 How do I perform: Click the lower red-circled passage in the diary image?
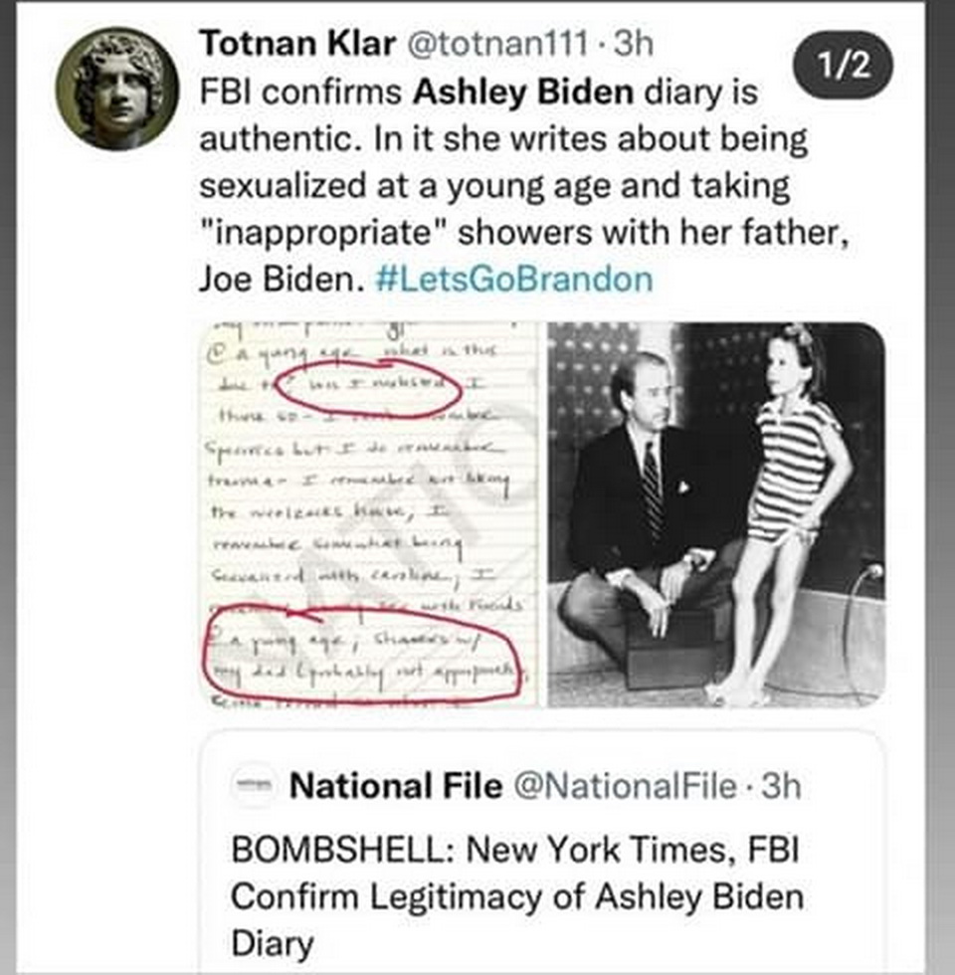(370, 656)
